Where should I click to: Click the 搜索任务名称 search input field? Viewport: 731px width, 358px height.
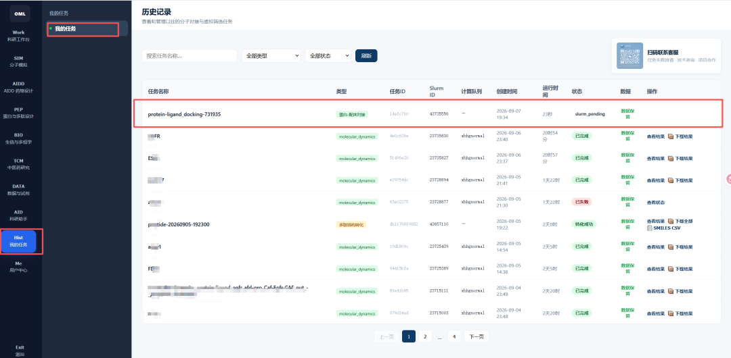(x=190, y=56)
